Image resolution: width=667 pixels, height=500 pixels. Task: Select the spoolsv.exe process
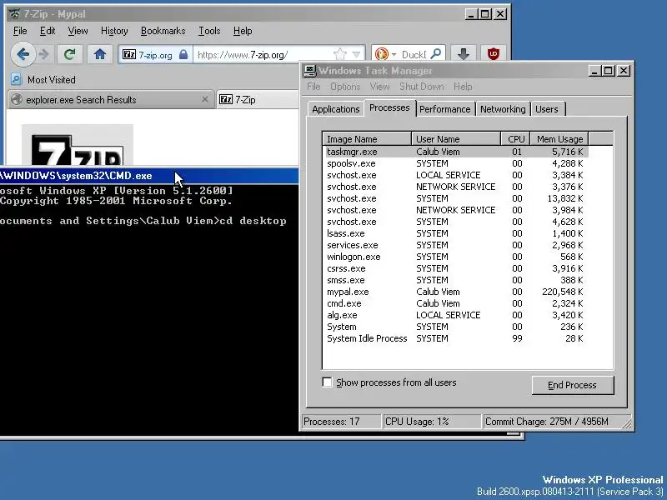pos(455,163)
